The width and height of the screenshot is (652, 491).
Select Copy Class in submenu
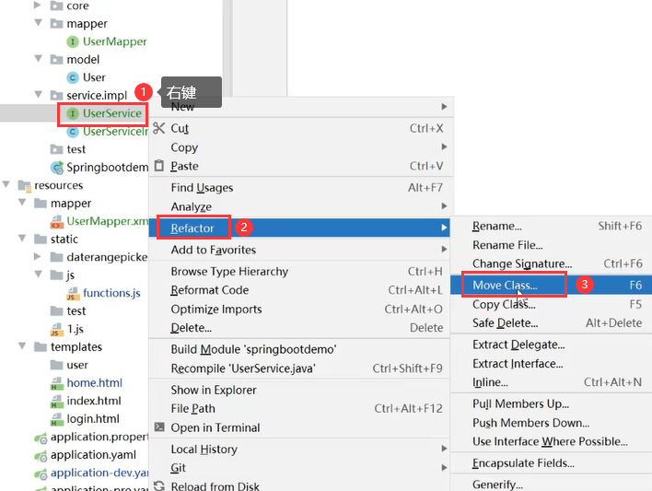click(552, 304)
